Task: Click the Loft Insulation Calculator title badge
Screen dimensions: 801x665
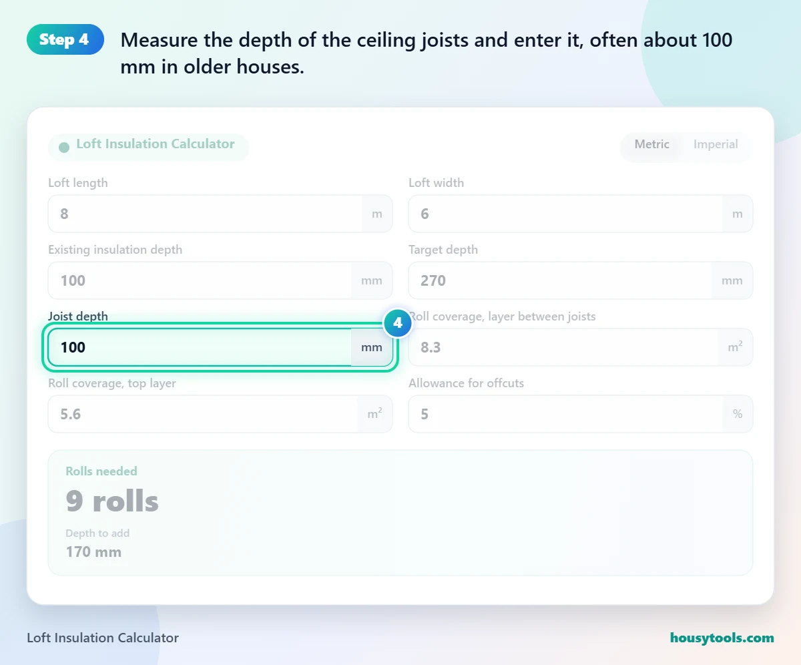Action: point(148,147)
